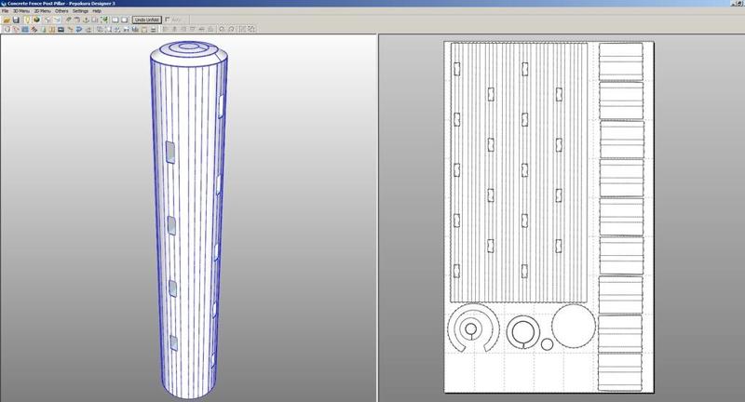Viewport: 745px width, 402px height.
Task: Click the blue curved arrow icon
Action: click(x=79, y=30)
